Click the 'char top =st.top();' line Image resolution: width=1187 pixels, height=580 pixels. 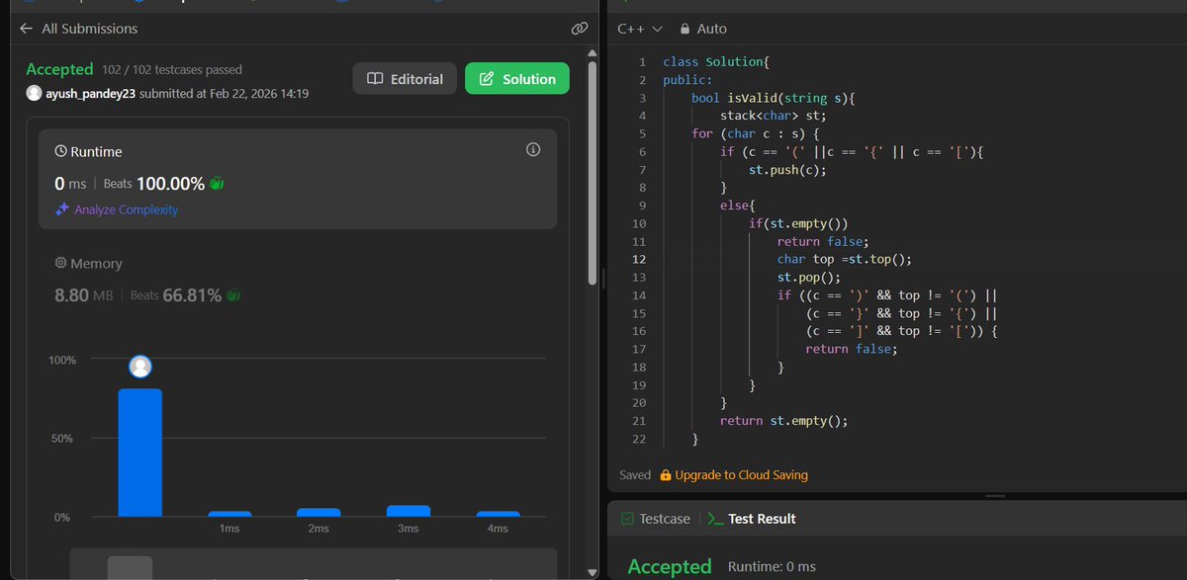click(x=844, y=260)
